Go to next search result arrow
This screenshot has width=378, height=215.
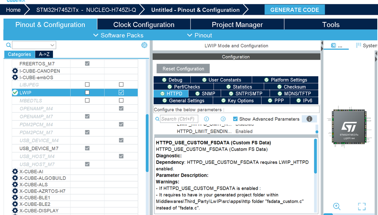223,119
